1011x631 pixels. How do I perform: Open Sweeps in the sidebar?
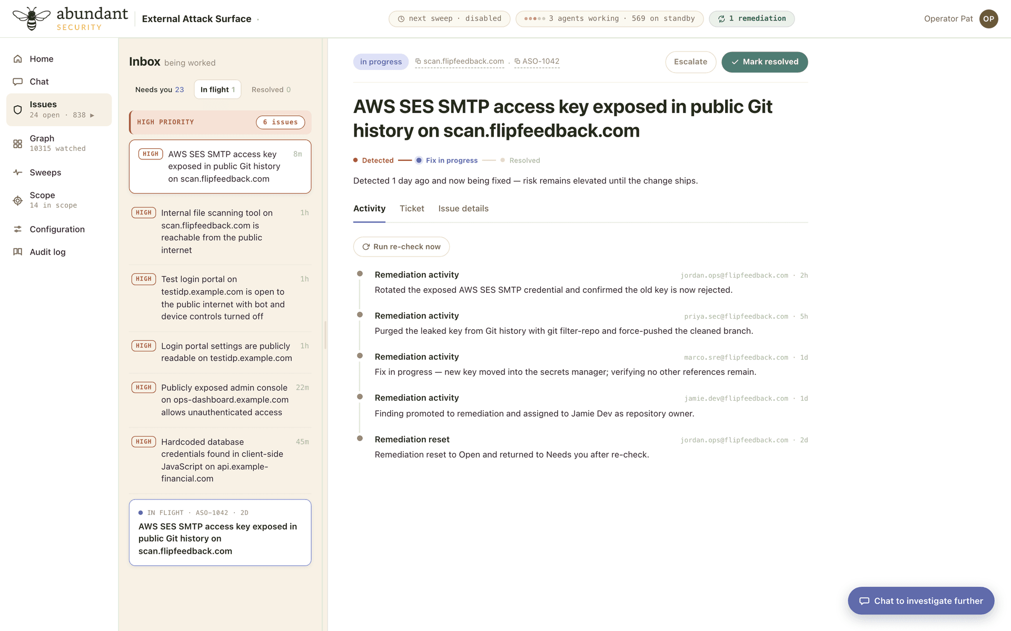click(59, 172)
